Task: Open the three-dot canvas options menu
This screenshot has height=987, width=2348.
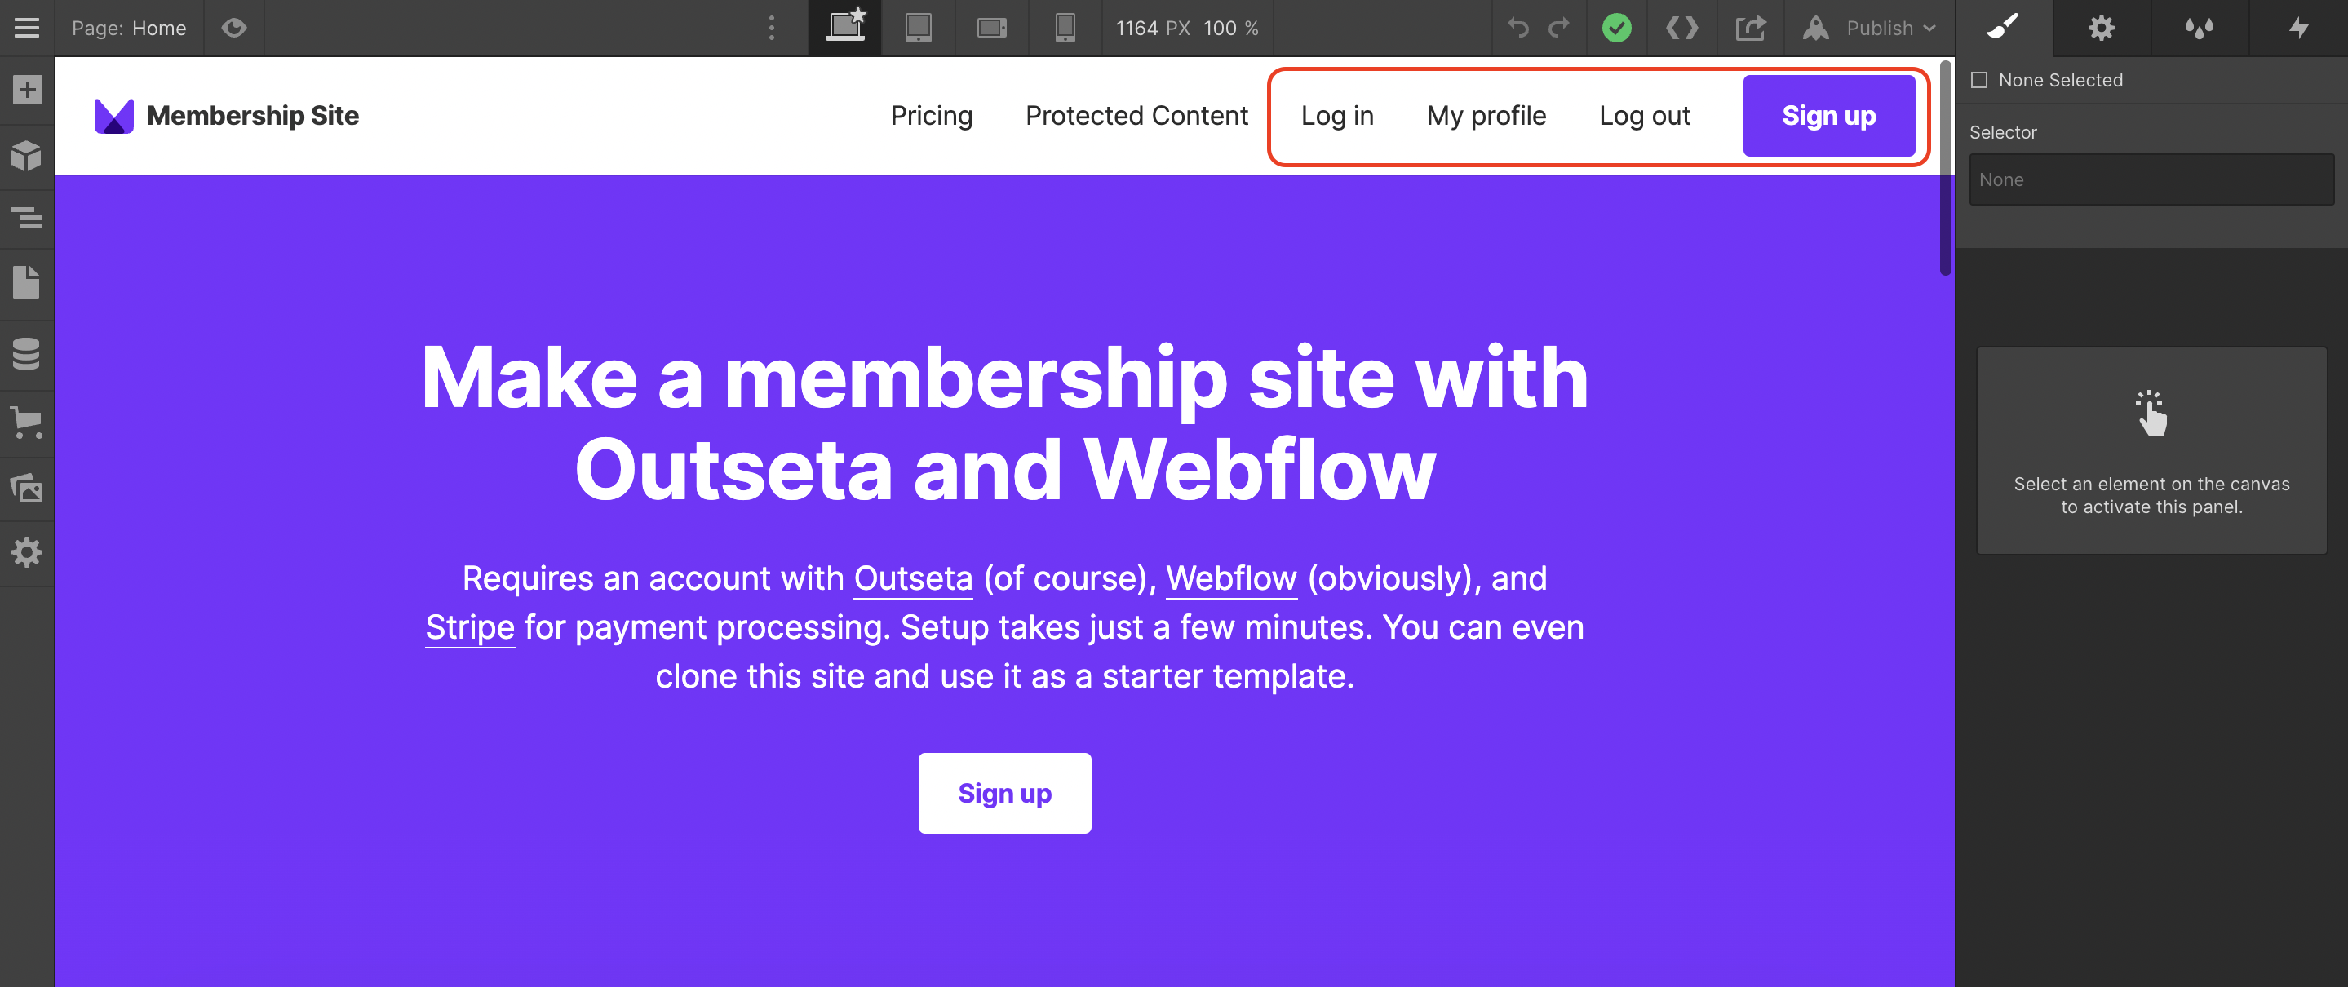Action: pos(771,29)
